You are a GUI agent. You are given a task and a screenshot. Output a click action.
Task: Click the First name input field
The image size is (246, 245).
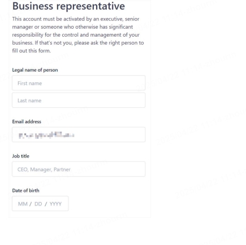click(79, 83)
